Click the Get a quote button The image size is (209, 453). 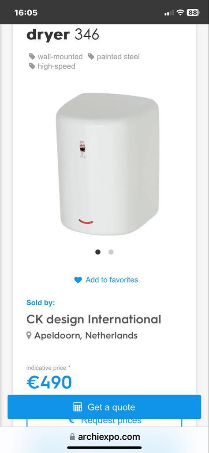coord(104,407)
